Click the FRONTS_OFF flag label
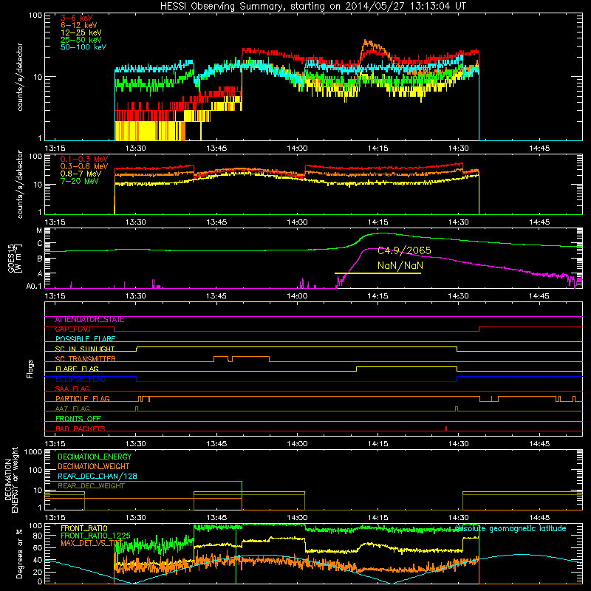The height and width of the screenshot is (591, 591). tap(78, 419)
